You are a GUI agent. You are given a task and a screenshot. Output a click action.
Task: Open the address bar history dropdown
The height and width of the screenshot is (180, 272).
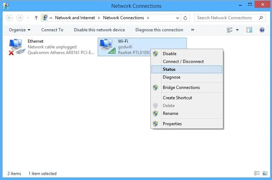point(177,18)
